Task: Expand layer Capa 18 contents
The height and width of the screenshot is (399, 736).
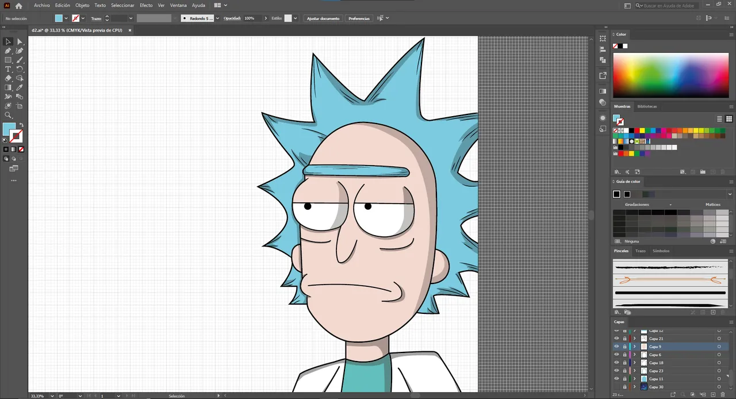Action: tap(635, 363)
